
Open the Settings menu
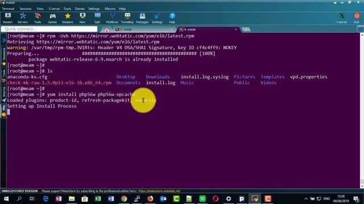tap(94, 8)
